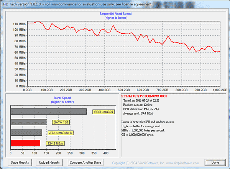Select the gray SCSI Ultra320 bar
Viewport: 230px width, 169px height.
tap(49, 112)
